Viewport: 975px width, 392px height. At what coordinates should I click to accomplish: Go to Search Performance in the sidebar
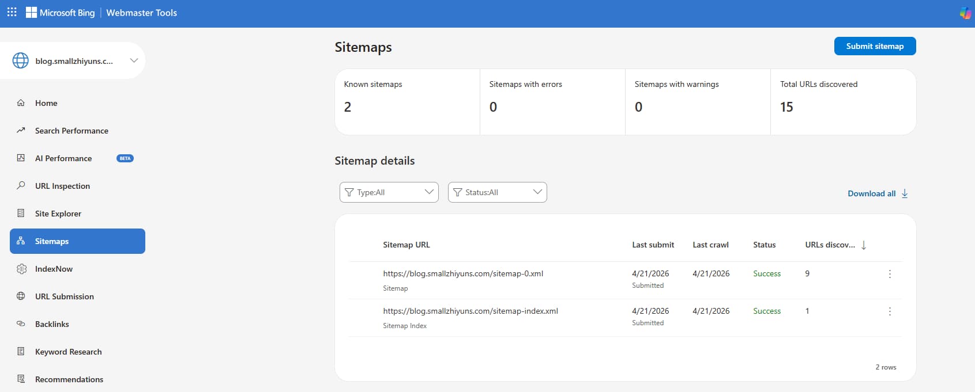coord(71,131)
